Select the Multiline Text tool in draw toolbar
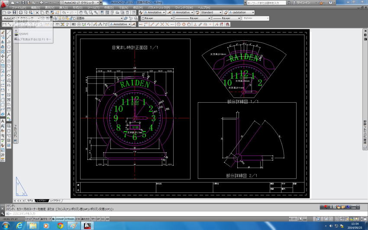This screenshot has height=230, width=368. coord(9,114)
